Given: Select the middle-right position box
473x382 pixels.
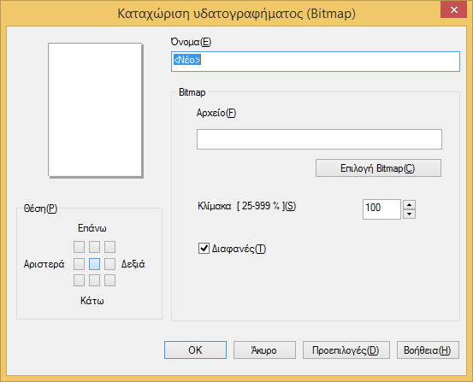Looking at the screenshot, I should click(x=109, y=264).
